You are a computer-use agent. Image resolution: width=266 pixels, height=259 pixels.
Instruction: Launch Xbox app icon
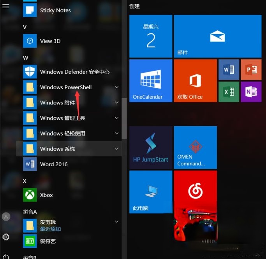pos(30,195)
